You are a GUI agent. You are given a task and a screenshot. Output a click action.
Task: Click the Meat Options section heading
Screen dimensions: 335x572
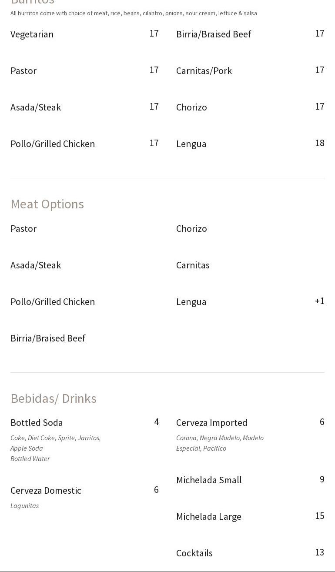[x=47, y=204]
